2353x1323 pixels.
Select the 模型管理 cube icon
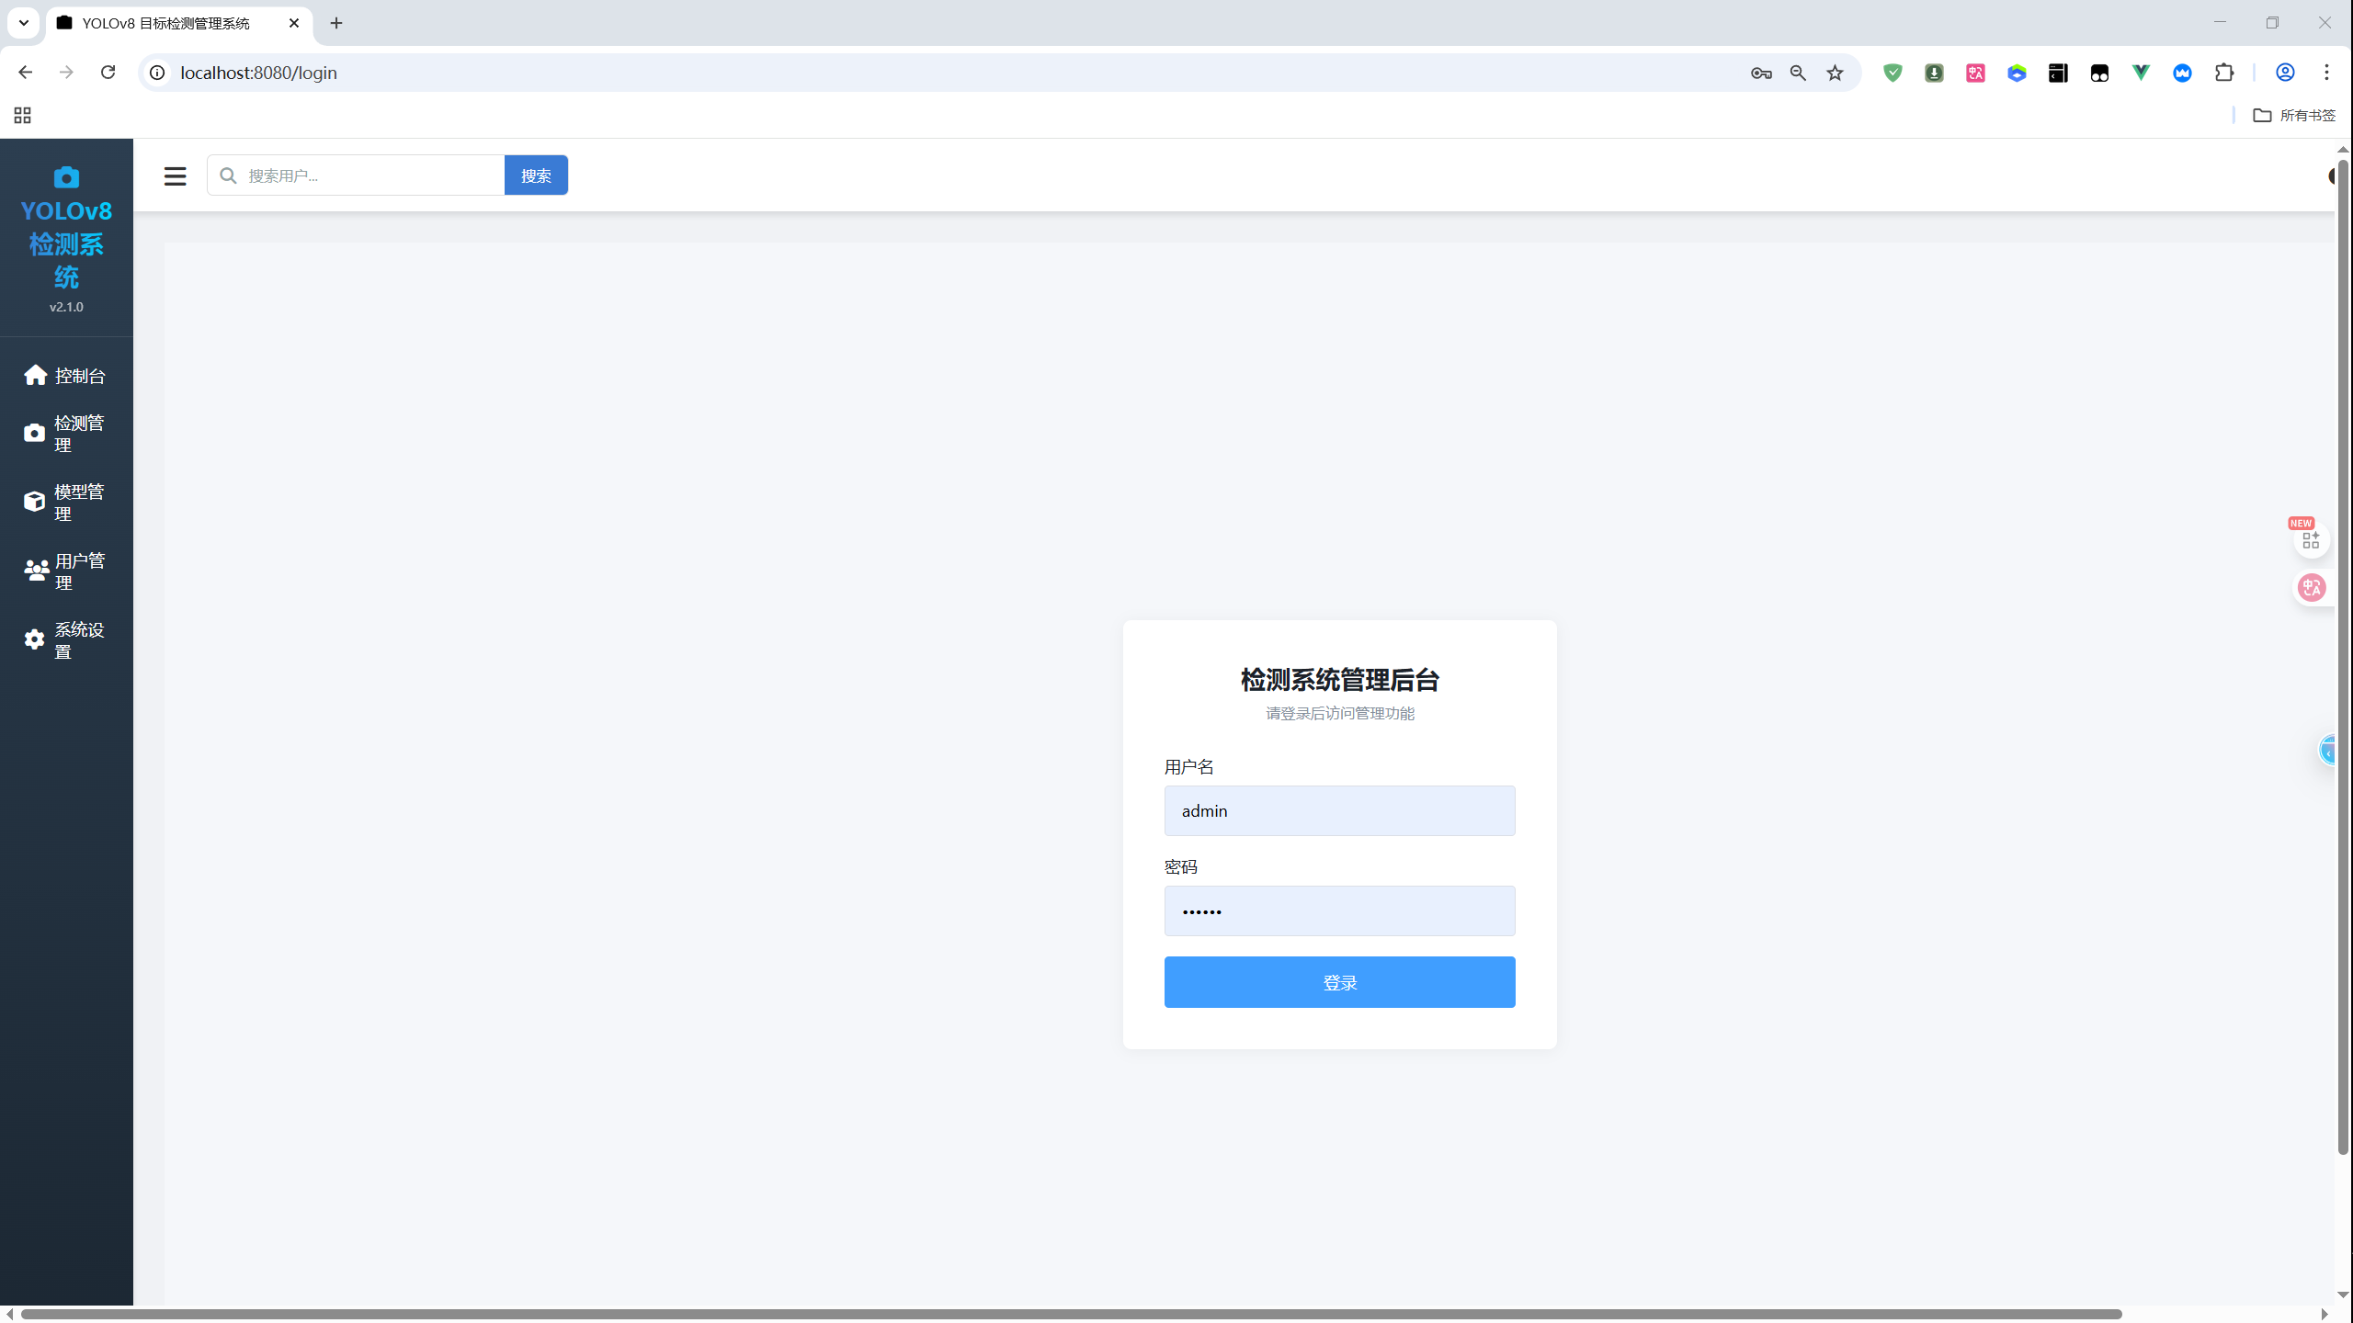(x=35, y=502)
